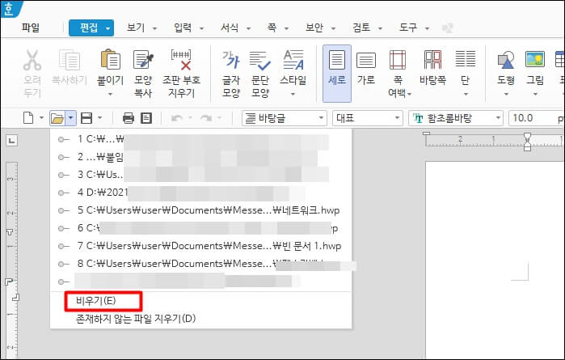Click the New Document icon
The width and height of the screenshot is (565, 360).
coord(28,118)
